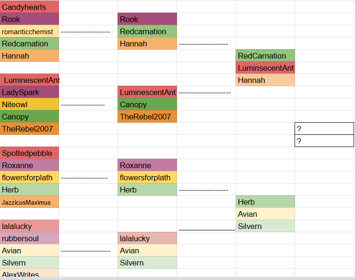Click the upper question mark finals cell
This screenshot has height=280, width=355.
tap(324, 129)
